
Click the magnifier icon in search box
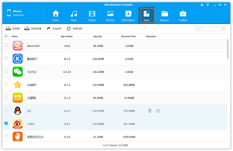pos(223,29)
